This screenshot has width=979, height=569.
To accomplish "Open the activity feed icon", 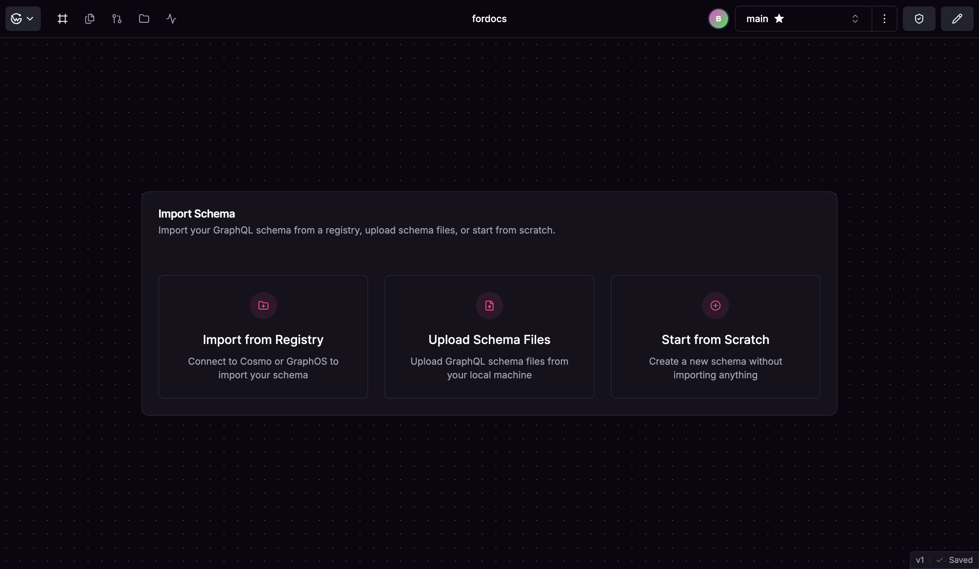I will pos(171,18).
